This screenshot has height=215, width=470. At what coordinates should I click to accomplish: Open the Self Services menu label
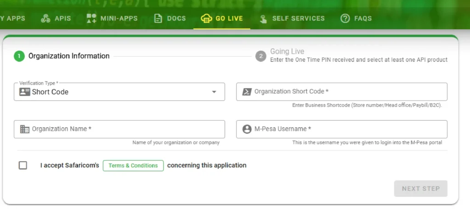[298, 19]
